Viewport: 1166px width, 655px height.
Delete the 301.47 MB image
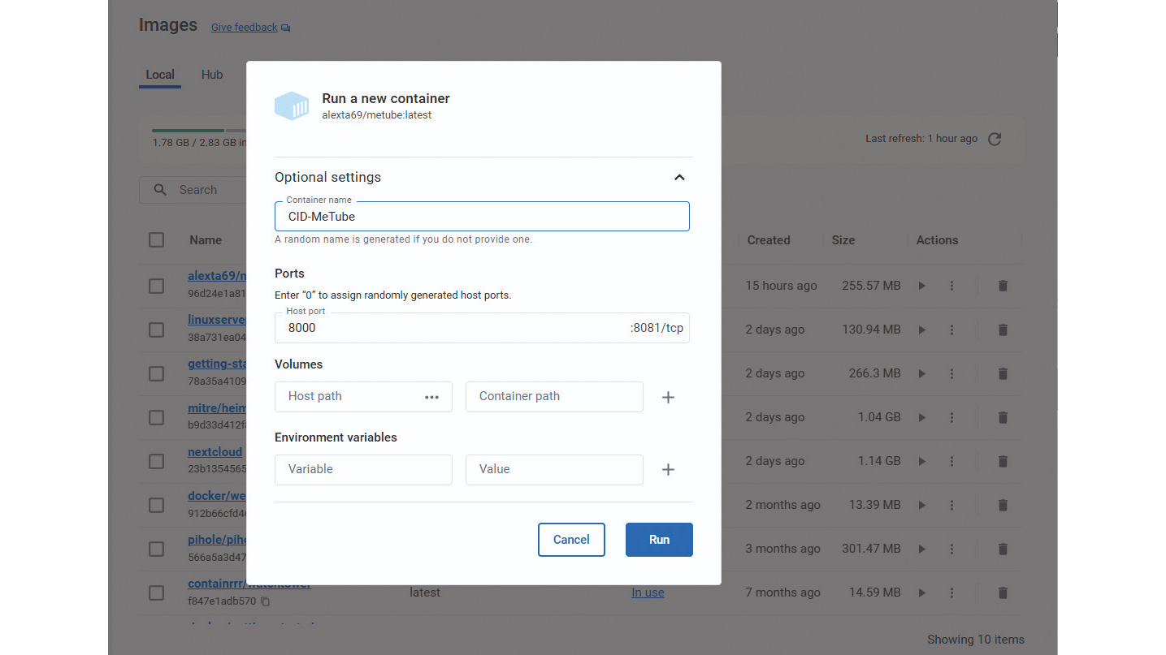click(x=1003, y=549)
